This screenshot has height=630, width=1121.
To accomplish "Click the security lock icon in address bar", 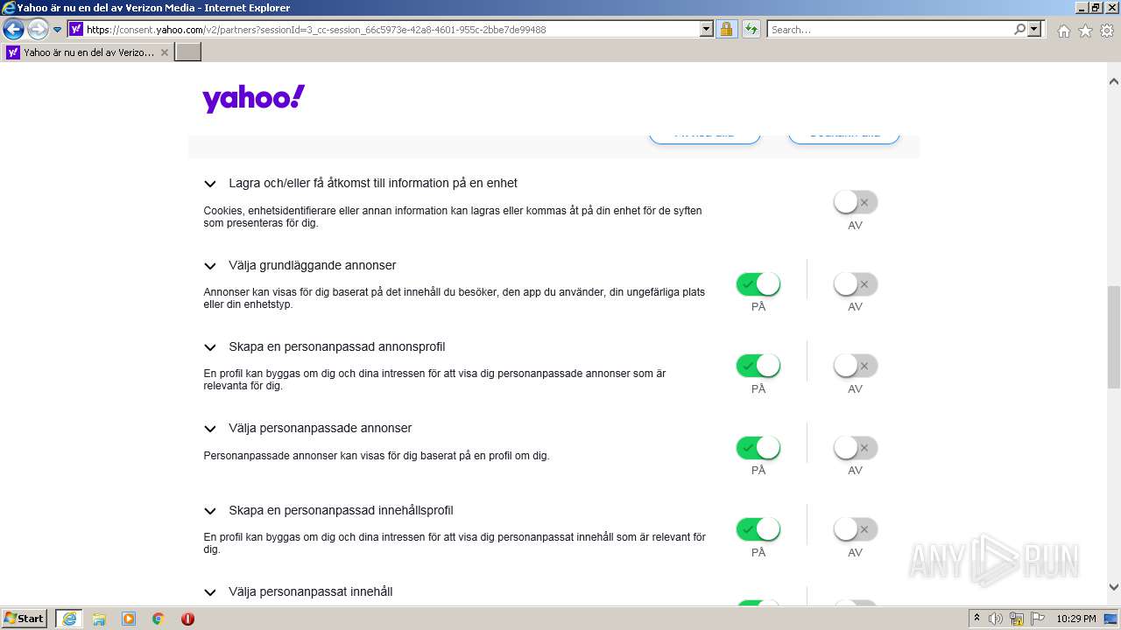I will (x=726, y=30).
